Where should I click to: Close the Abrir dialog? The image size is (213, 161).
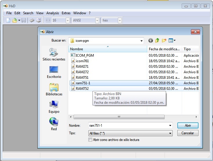[195, 32]
